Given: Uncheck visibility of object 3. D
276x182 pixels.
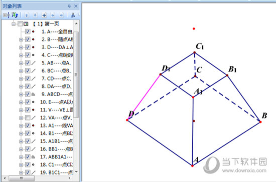Looking at the screenshot, I should click(x=28, y=47).
